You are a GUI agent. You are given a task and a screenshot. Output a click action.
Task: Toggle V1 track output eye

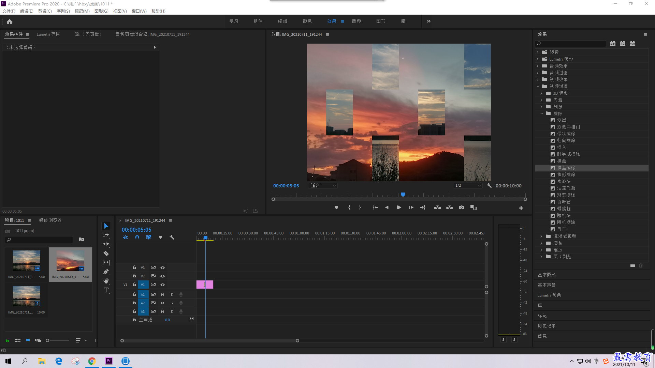163,285
